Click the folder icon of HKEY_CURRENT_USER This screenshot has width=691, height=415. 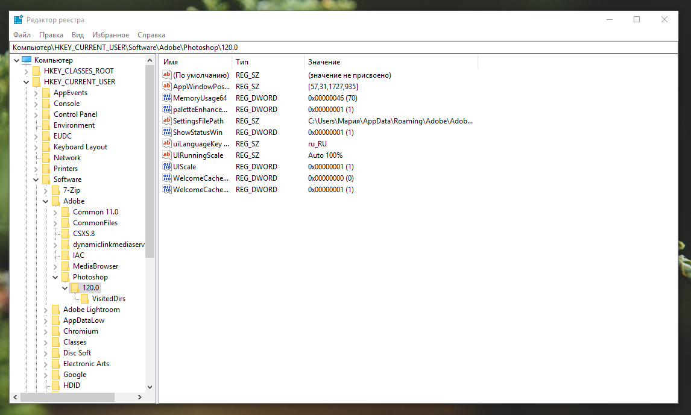tap(37, 82)
